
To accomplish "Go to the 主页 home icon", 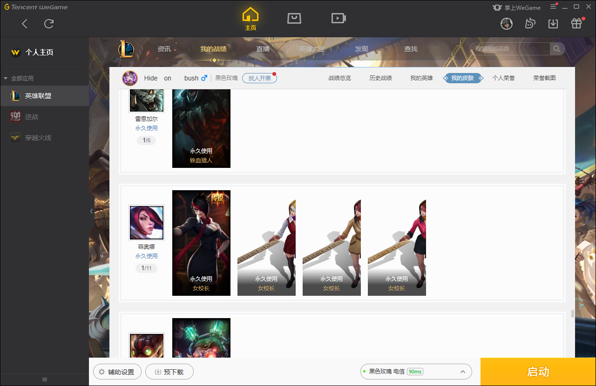I will click(251, 19).
